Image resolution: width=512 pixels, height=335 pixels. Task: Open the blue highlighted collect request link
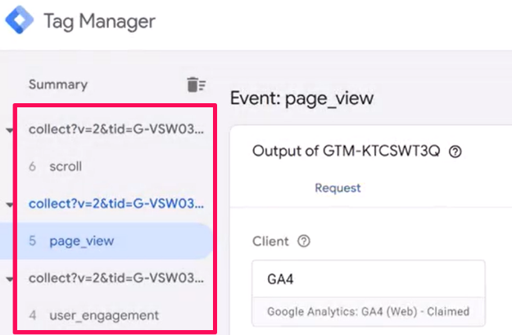pyautogui.click(x=116, y=204)
